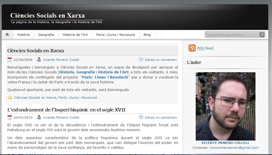Click site title Ciències Socials en Xarxa

[x=48, y=15]
